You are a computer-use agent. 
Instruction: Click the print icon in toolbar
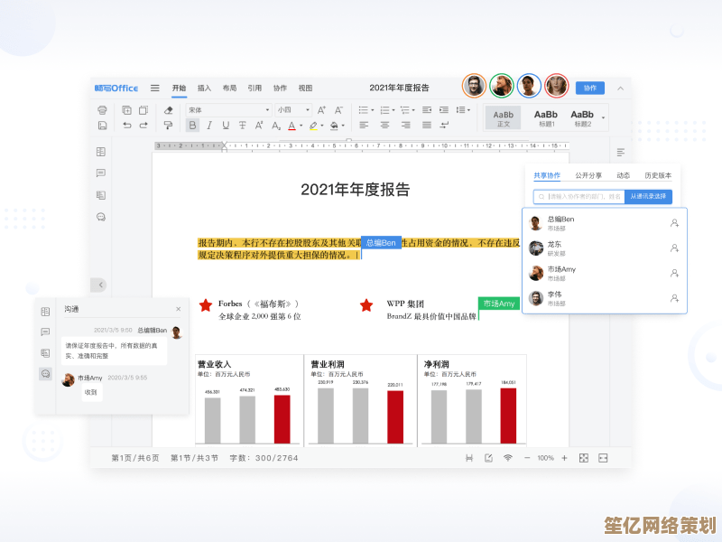tap(102, 110)
